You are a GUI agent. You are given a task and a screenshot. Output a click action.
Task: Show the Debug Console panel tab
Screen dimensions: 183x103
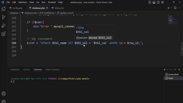(53, 70)
